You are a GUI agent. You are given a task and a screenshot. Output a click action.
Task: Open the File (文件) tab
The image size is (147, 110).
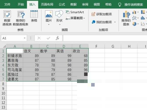pos(7,4)
